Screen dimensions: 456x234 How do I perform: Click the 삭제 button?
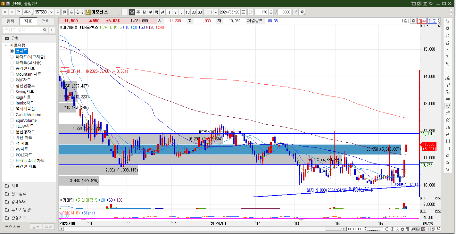click(49, 227)
